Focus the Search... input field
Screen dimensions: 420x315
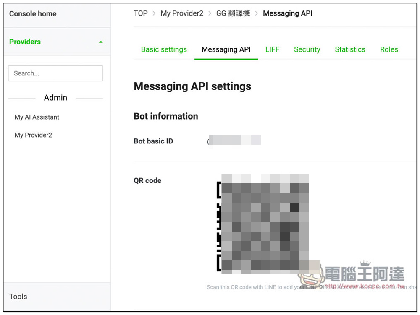tap(55, 73)
